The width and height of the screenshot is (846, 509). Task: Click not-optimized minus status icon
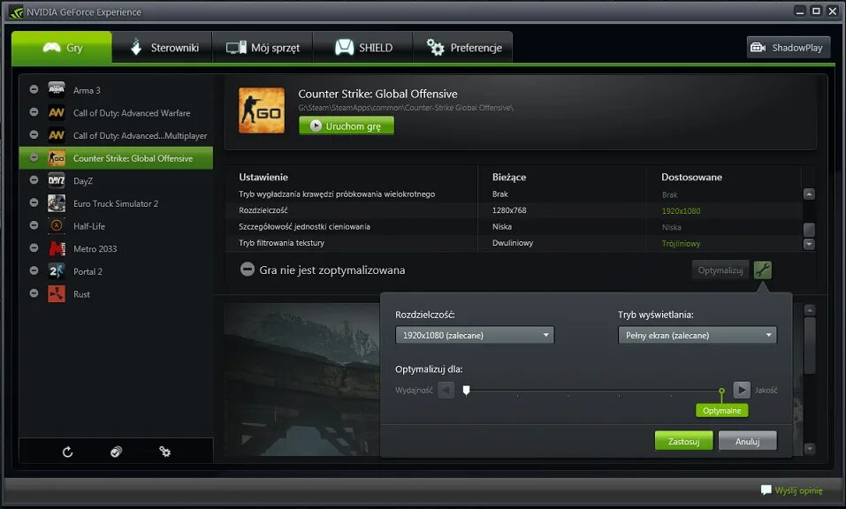[248, 269]
